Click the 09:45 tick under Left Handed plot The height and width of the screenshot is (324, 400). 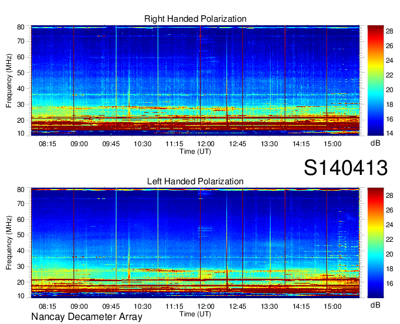[x=111, y=306]
